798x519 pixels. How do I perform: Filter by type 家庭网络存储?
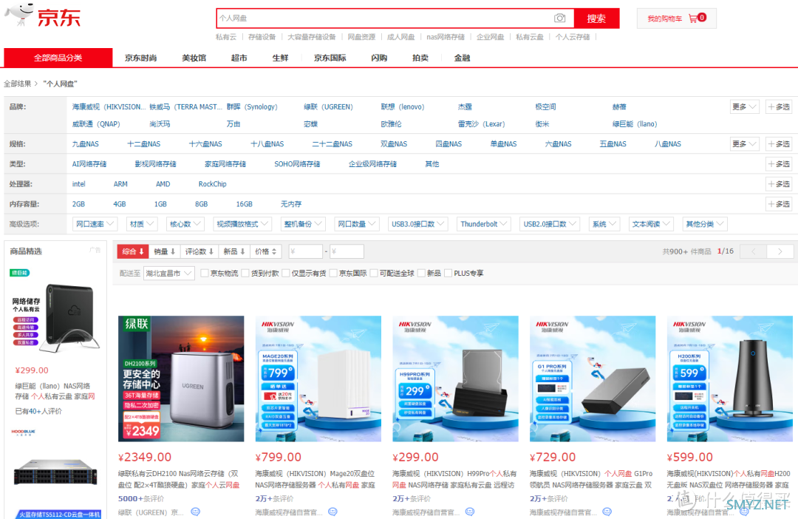click(225, 164)
